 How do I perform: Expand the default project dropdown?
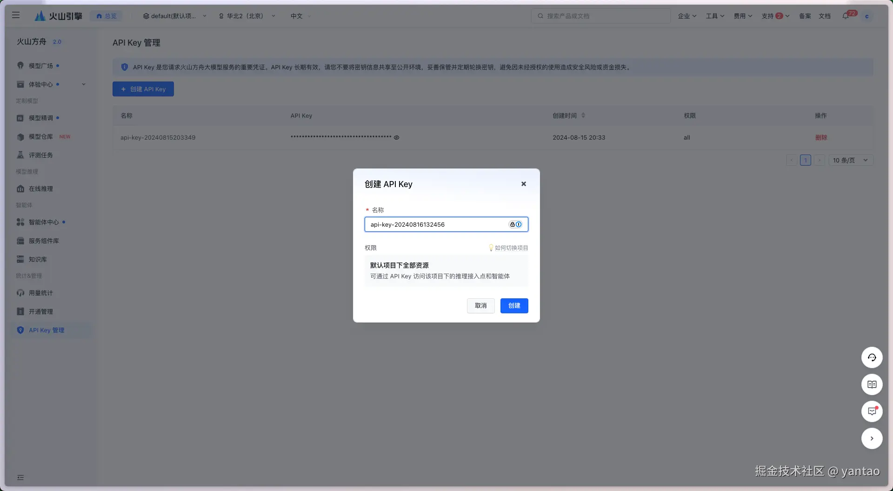(x=174, y=16)
